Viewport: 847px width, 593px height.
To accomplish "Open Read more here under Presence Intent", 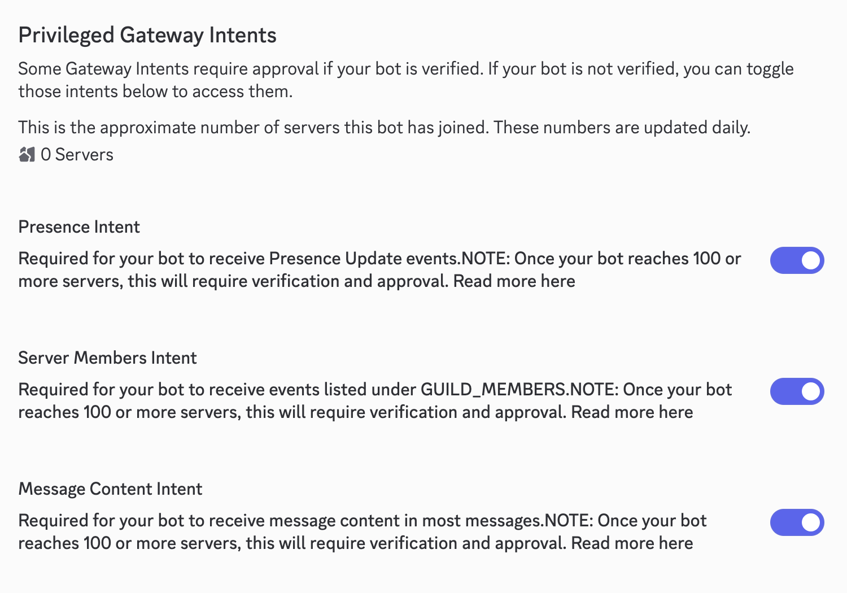I will click(x=514, y=281).
